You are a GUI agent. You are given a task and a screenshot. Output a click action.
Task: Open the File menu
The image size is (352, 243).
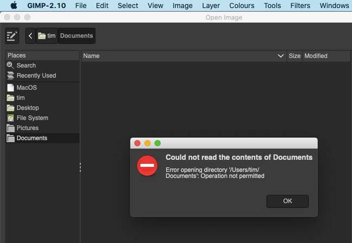tap(81, 5)
